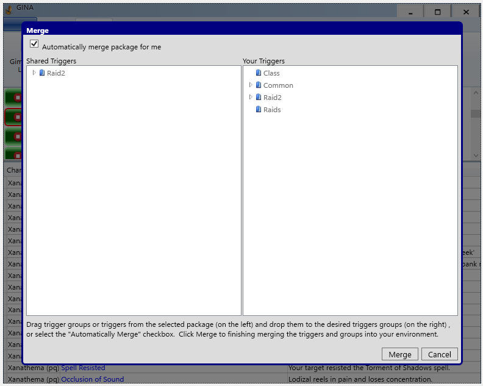
Task: Click the background scrollbar down arrow
Action: [476, 155]
